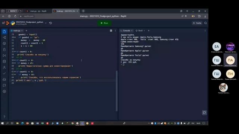Screen dimensions: 239x134
Task: Open the Packages cube icon in the sidebar
Action: pyautogui.click(x=4, y=44)
